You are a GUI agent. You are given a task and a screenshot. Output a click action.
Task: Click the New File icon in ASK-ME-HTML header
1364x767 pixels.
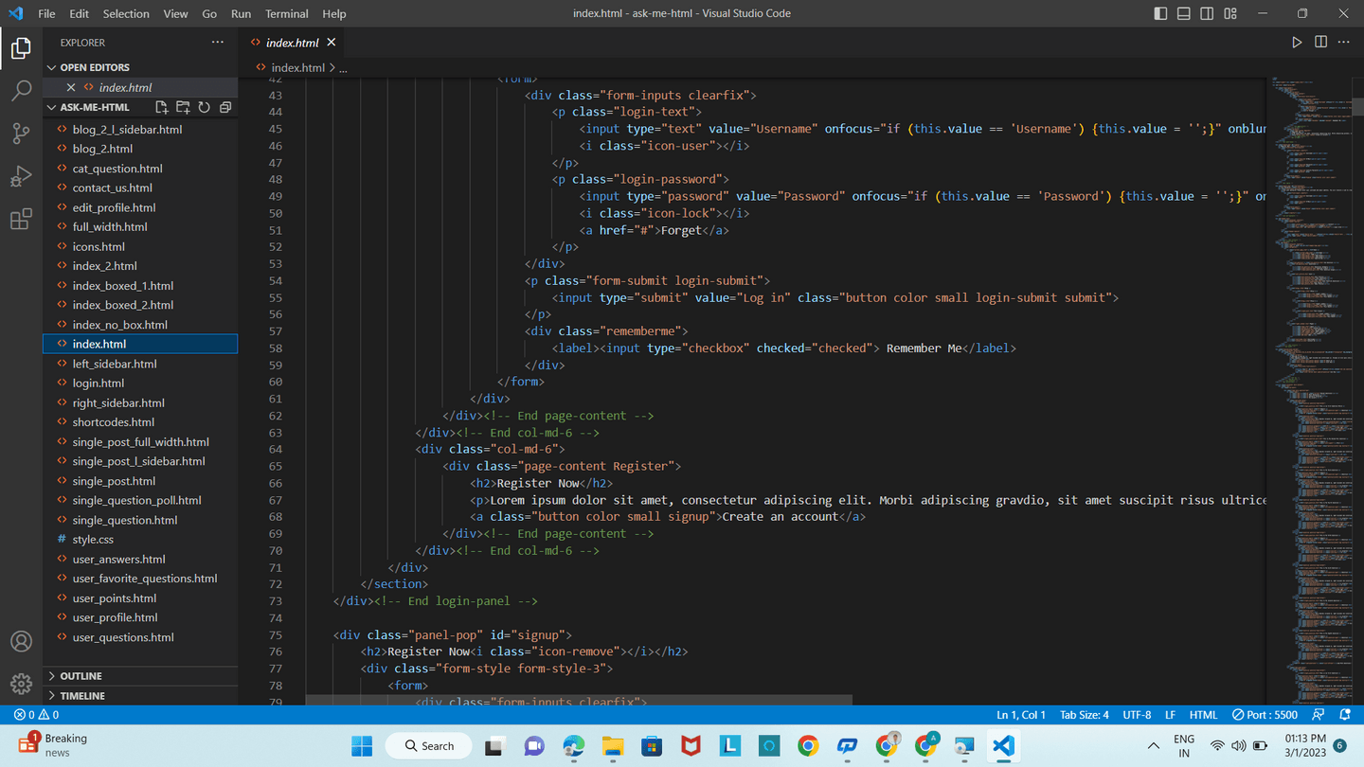coord(162,107)
